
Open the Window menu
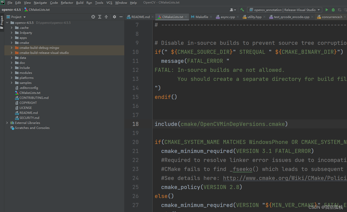[x=121, y=3]
